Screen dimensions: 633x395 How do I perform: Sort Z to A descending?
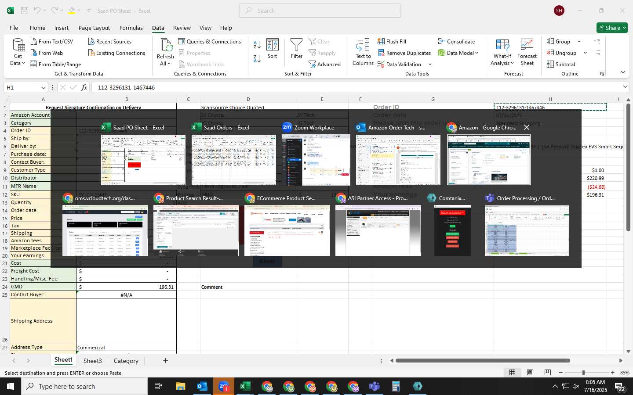[257, 59]
